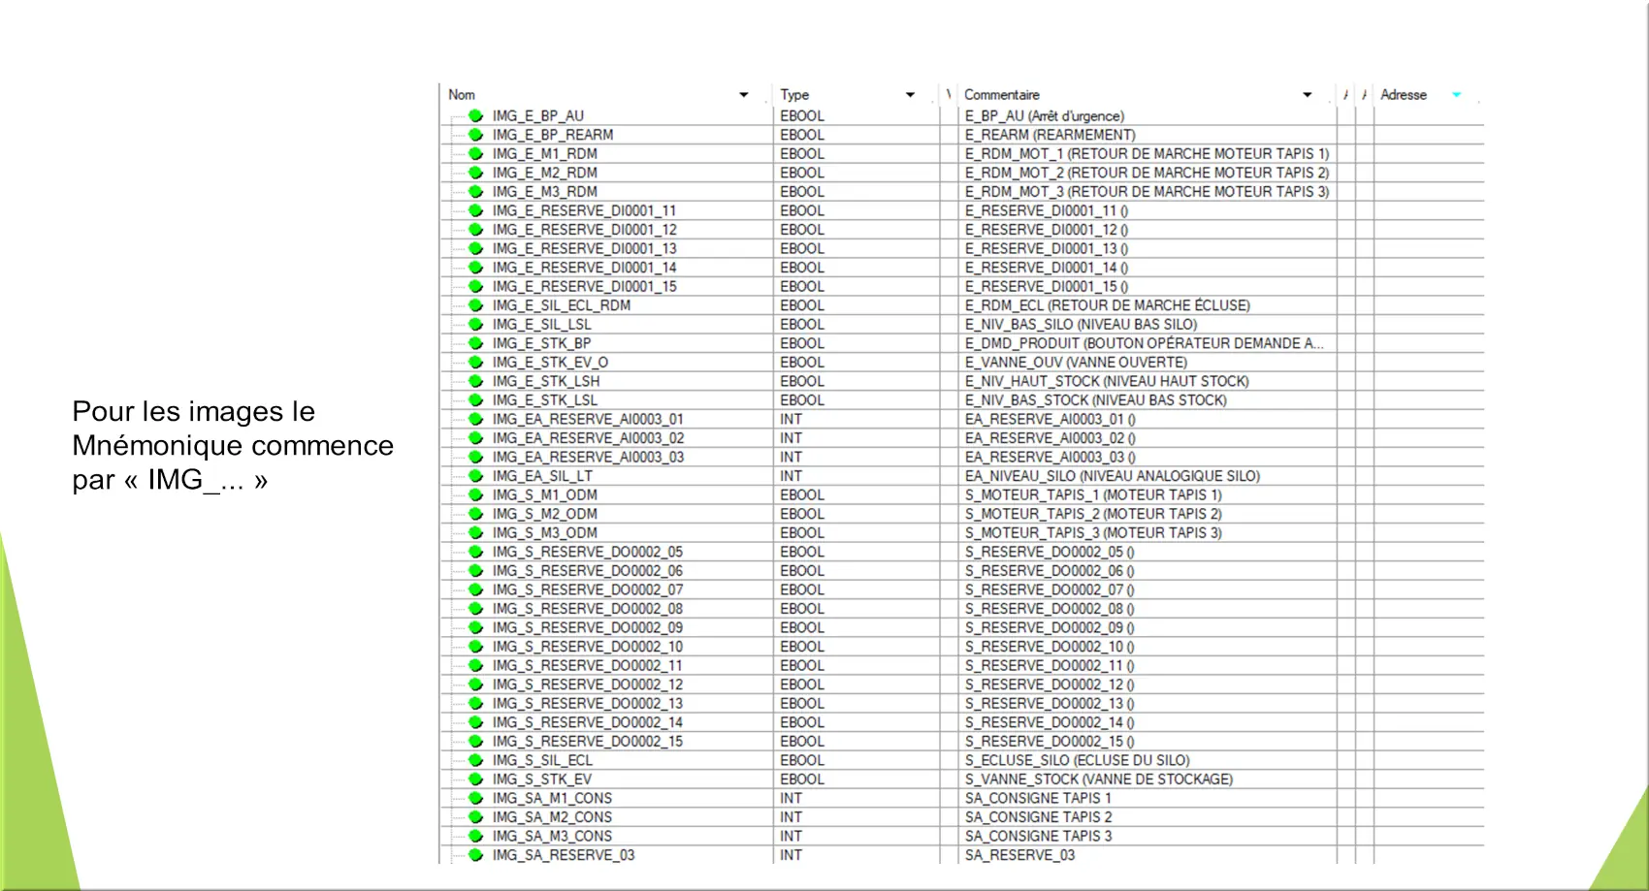This screenshot has width=1649, height=891.
Task: Click green icon of IMG_S_RESERVE_DO0002_05
Action: (475, 552)
